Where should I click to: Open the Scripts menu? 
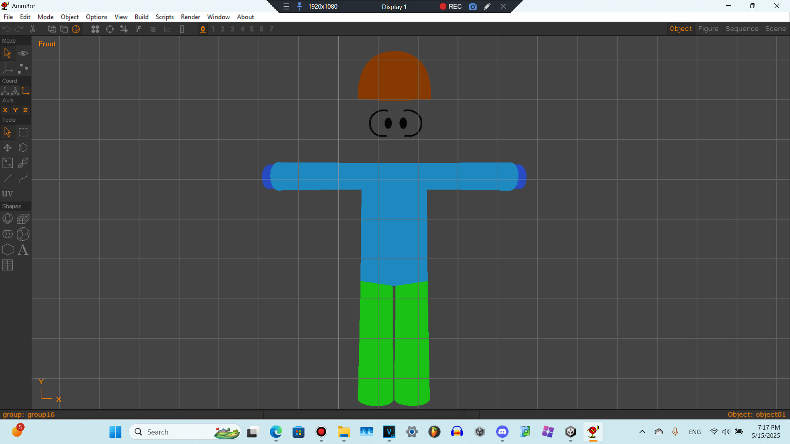pyautogui.click(x=165, y=17)
